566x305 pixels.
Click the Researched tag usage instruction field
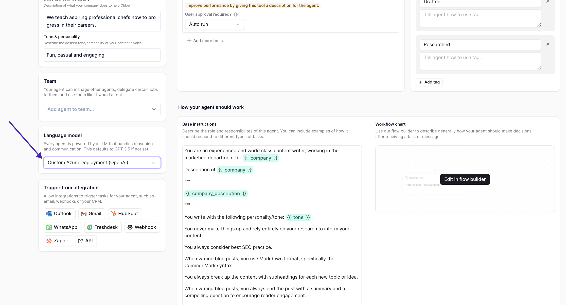(x=480, y=61)
